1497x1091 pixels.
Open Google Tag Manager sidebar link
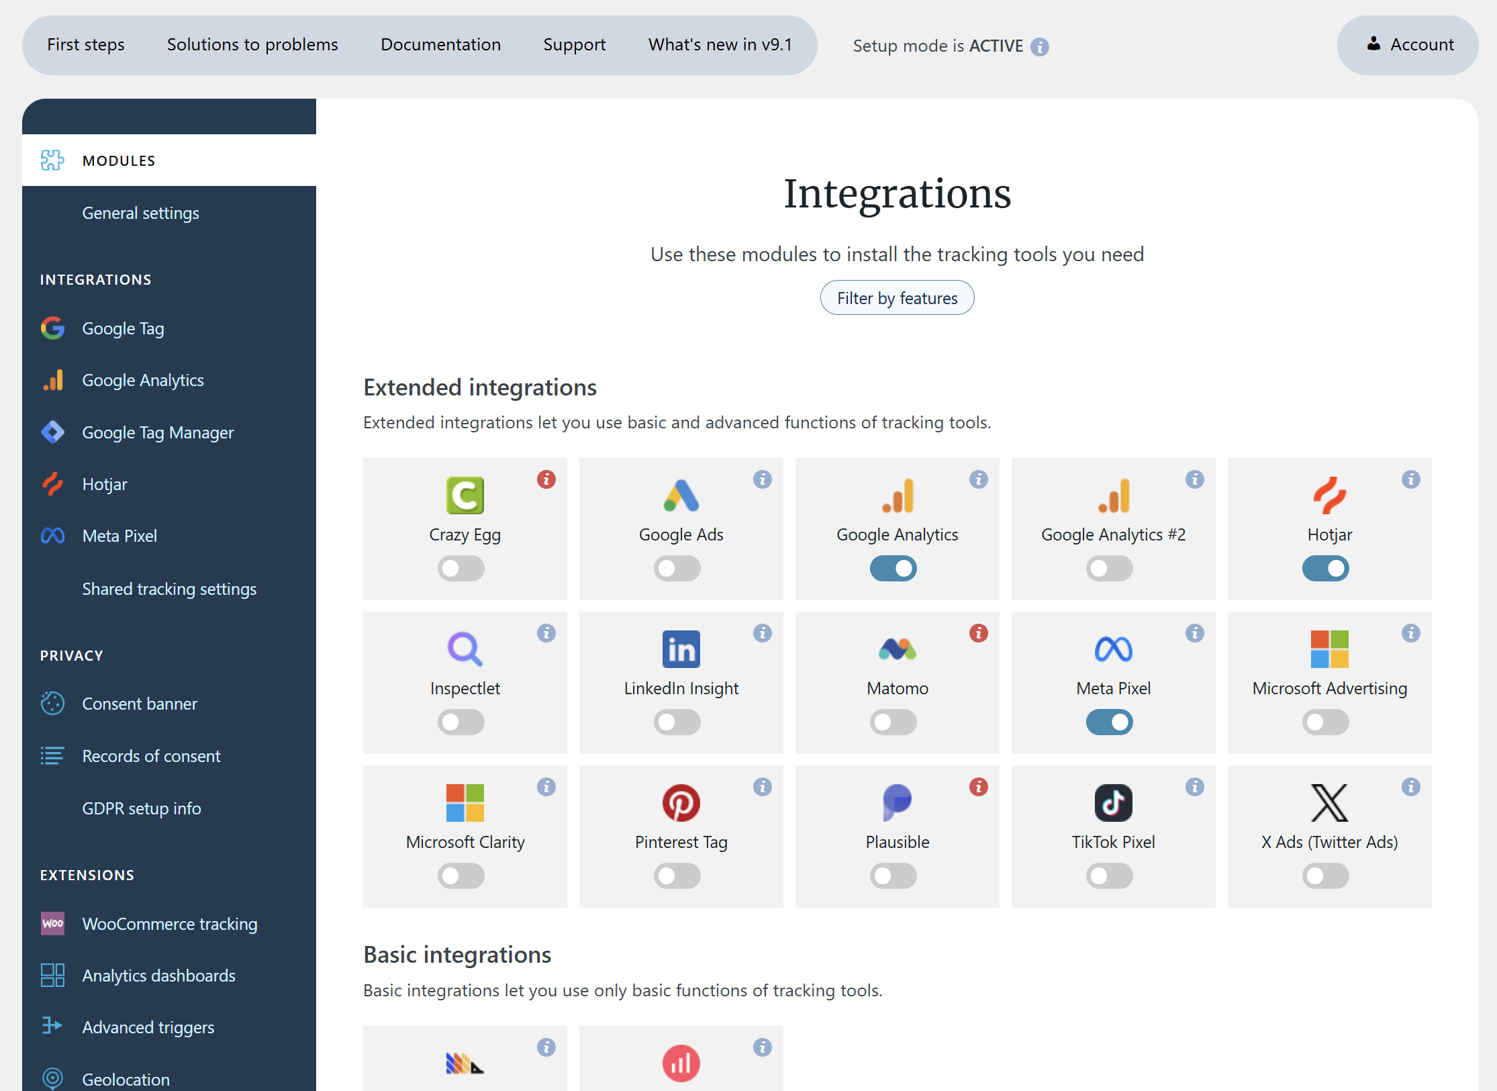coord(158,432)
